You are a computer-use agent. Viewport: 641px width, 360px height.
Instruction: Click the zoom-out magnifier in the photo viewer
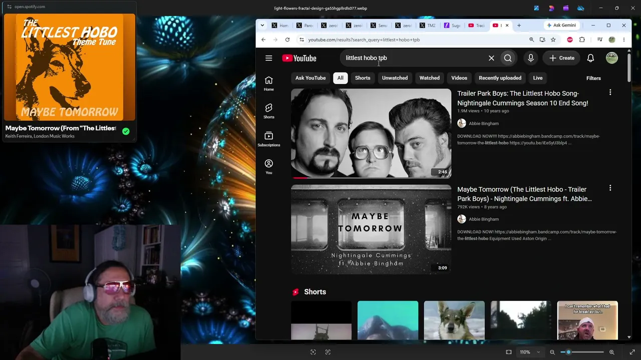552,352
